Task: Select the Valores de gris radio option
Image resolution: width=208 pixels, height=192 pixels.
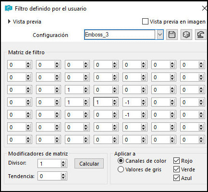Action: (x=121, y=169)
